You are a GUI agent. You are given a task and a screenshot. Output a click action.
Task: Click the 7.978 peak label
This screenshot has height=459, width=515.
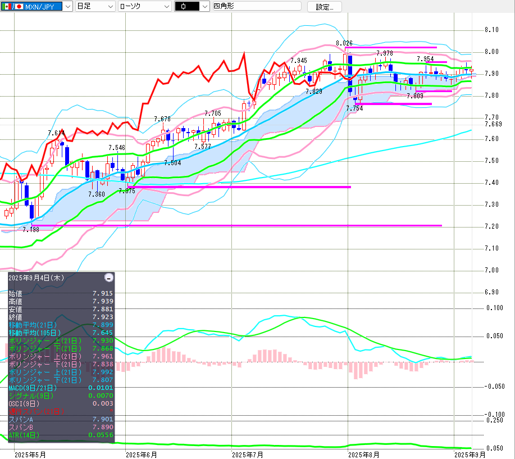click(384, 53)
